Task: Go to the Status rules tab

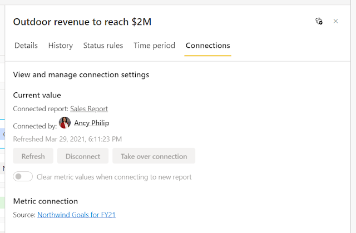Action: pos(103,46)
